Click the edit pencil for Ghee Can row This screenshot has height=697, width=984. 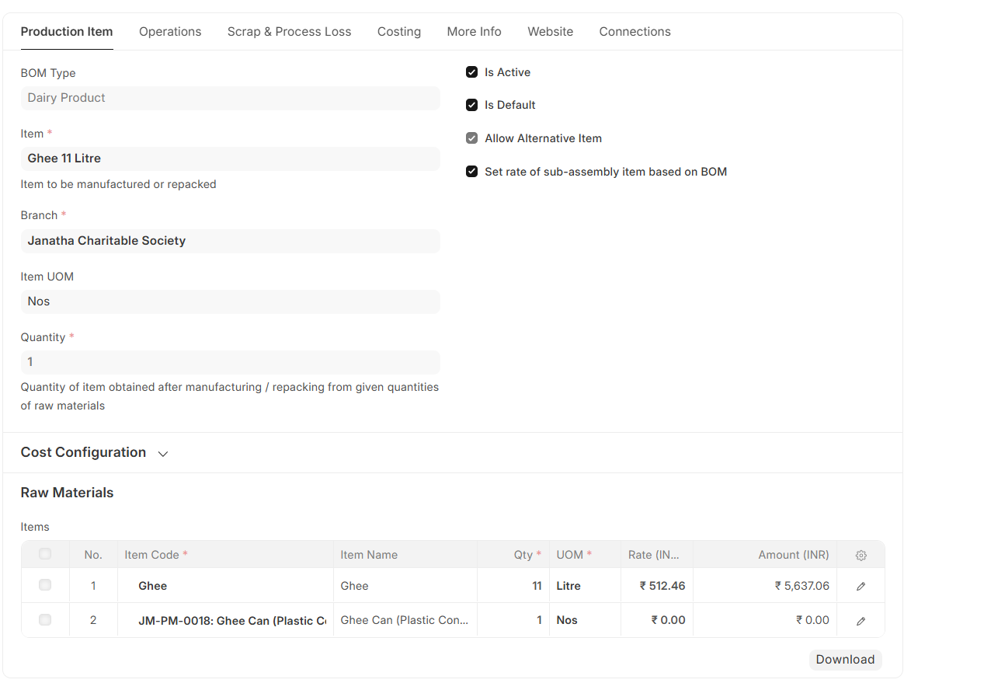tap(861, 621)
